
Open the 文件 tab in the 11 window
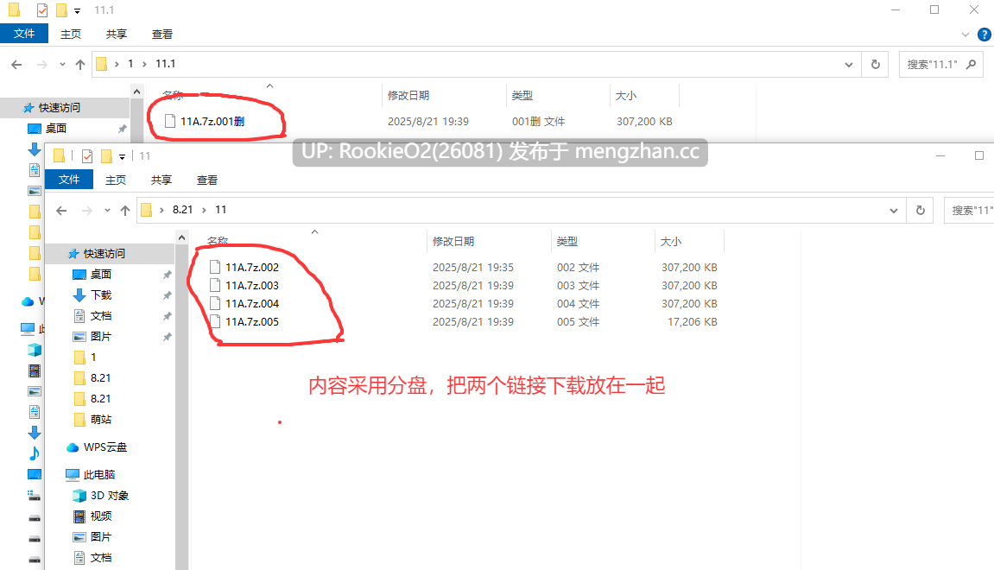69,180
